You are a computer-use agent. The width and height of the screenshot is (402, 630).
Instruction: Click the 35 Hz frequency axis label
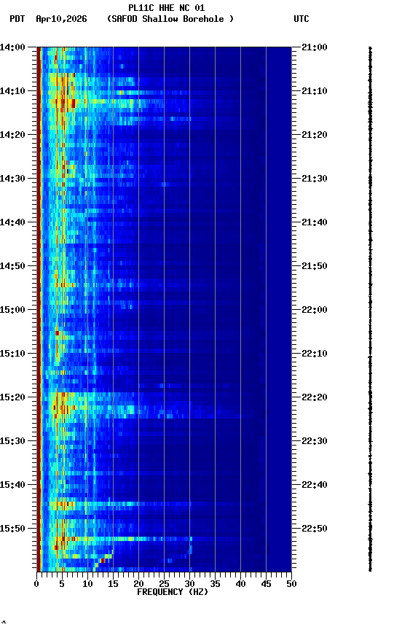click(x=215, y=584)
